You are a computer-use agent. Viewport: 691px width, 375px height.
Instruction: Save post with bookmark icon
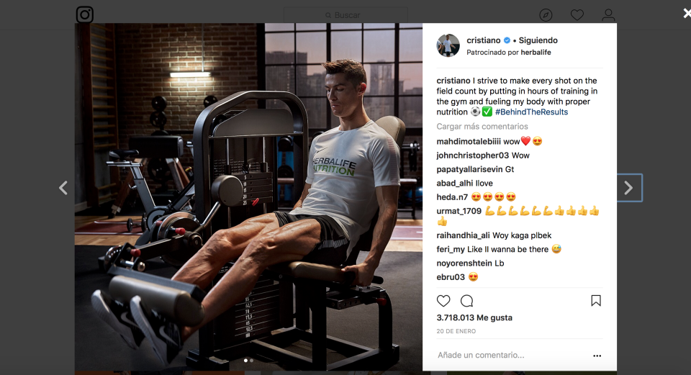596,301
